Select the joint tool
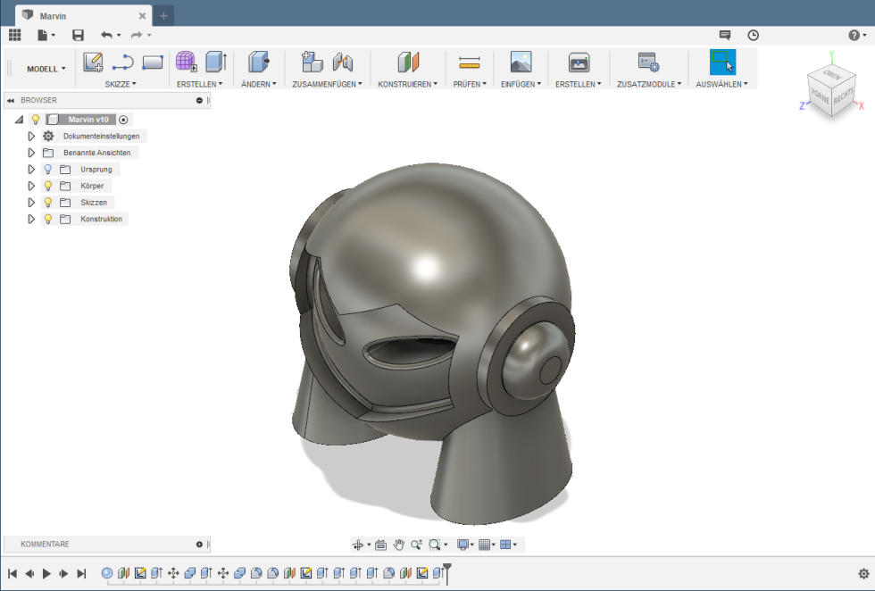 click(x=343, y=62)
